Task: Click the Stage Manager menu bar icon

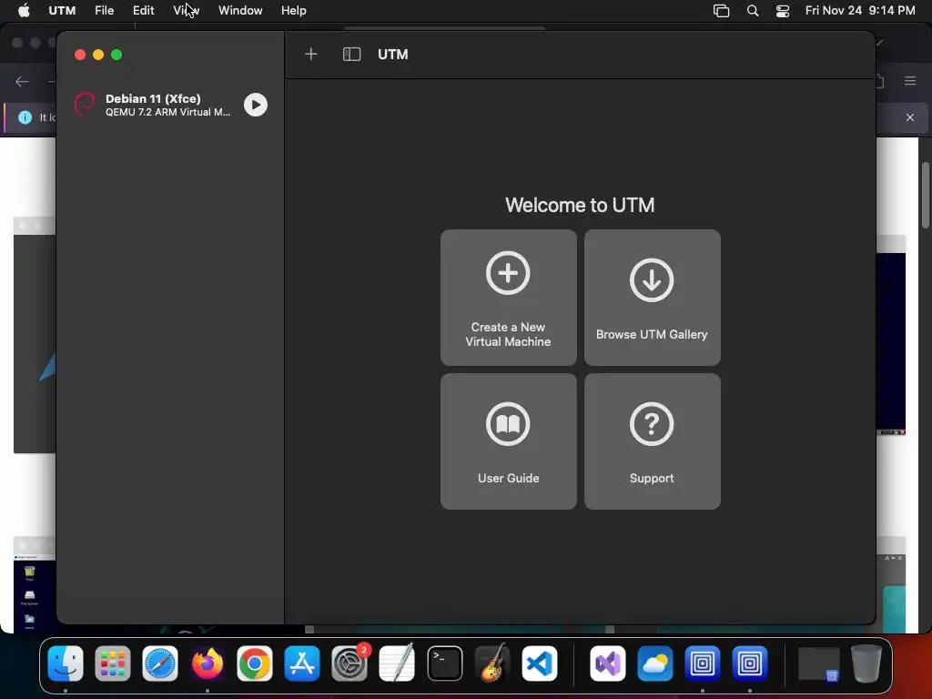Action: (721, 11)
